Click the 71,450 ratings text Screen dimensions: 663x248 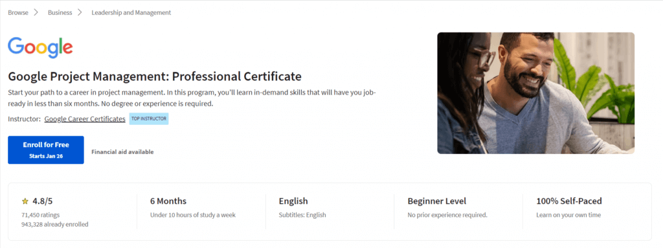[41, 215]
